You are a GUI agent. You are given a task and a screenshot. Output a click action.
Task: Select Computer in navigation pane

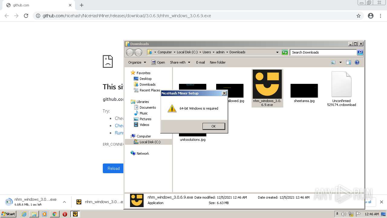click(x=144, y=136)
